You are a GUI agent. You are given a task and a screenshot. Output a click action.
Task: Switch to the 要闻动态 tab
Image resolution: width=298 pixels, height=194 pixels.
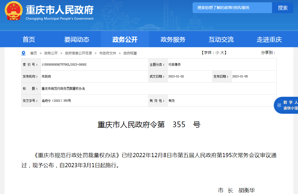(77, 39)
